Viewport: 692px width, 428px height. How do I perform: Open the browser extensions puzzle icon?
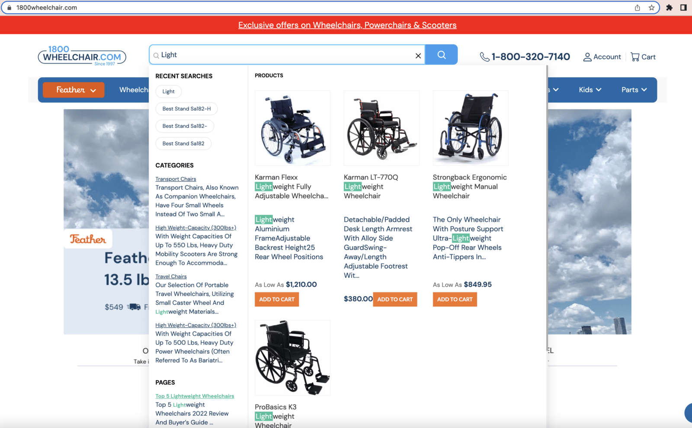coord(669,7)
